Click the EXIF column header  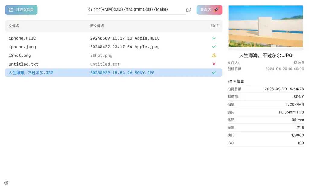coord(214,26)
